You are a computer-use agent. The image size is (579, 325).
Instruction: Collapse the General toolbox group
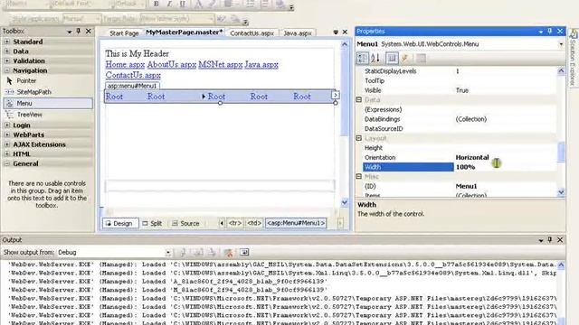pyautogui.click(x=7, y=163)
